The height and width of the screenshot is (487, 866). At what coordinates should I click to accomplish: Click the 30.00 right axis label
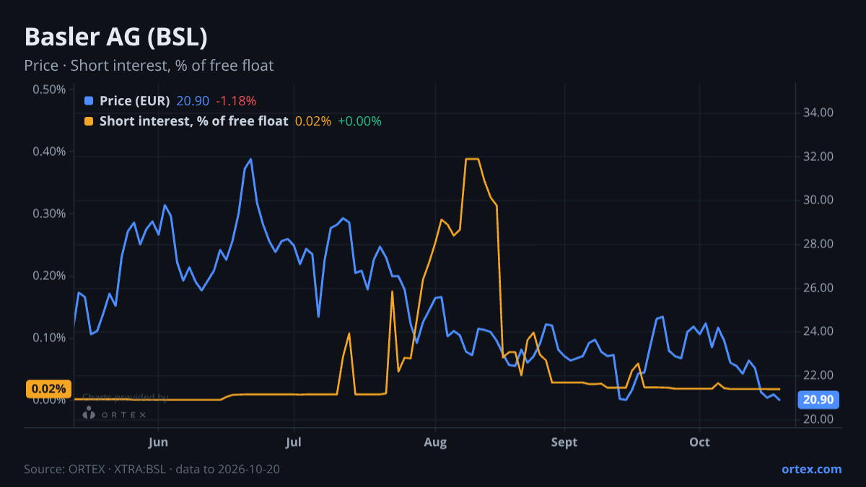click(x=818, y=200)
